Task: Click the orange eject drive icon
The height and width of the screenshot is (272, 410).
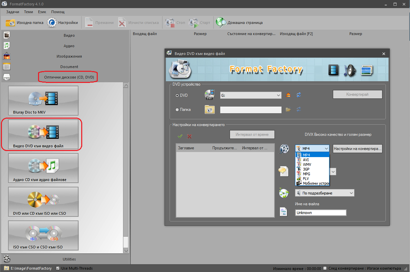Action: click(x=289, y=95)
